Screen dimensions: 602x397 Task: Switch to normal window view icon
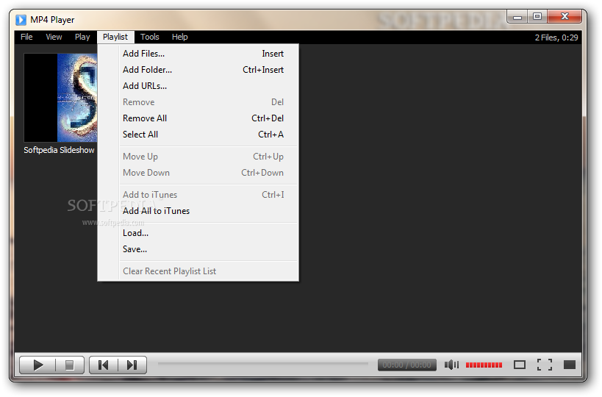coord(520,365)
